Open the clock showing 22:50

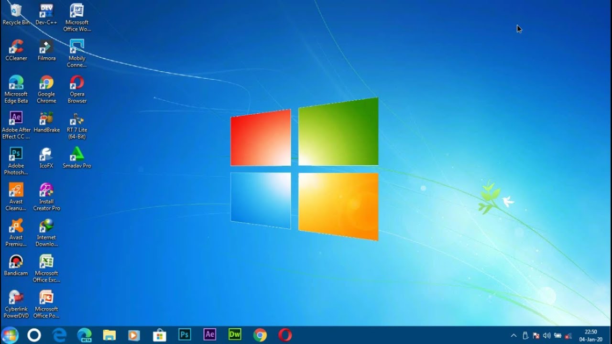pos(591,335)
